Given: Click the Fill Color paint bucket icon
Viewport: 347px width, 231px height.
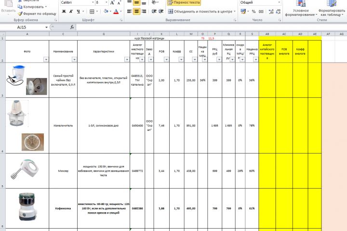Looking at the screenshot, I should (106, 11).
